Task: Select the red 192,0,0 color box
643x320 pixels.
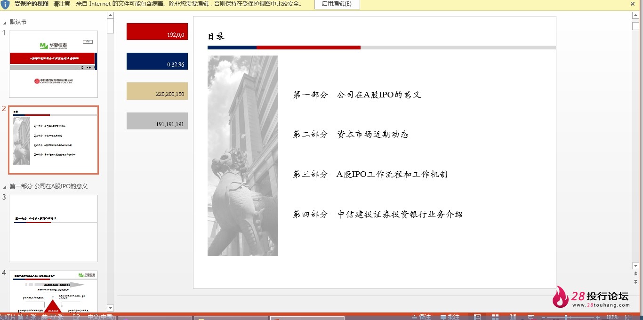Action: point(157,32)
